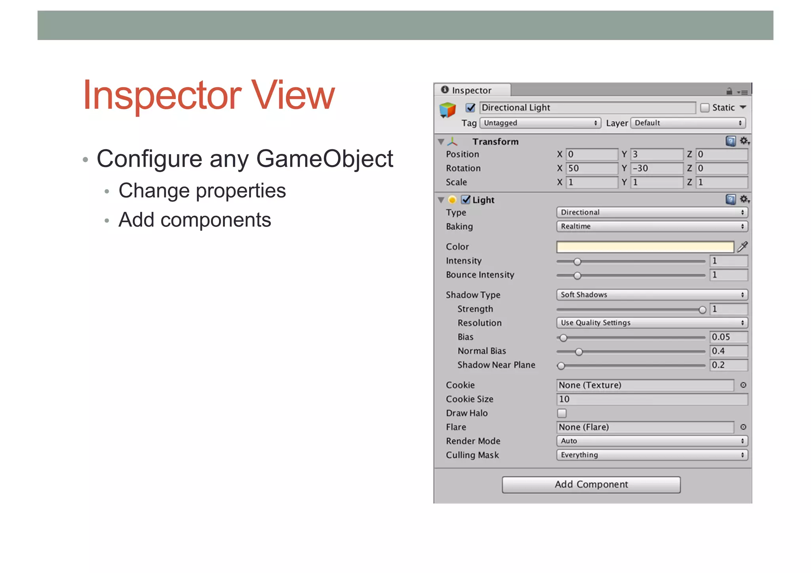Screen dimensions: 811x573
Task: Click the Directional Light name field
Action: click(x=588, y=108)
